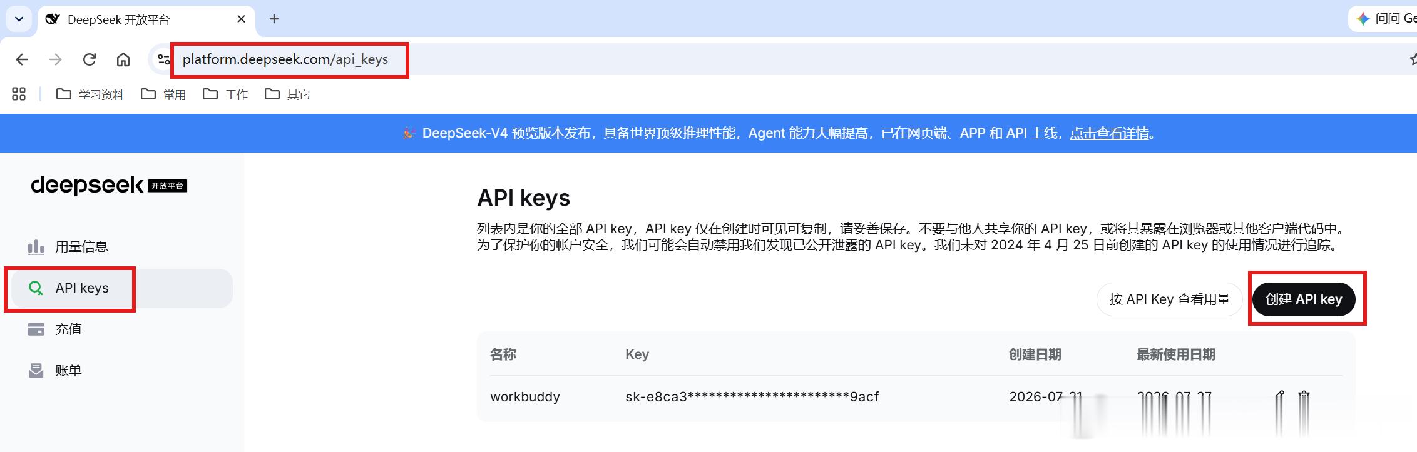
Task: Open 账单 in the sidebar
Action: (x=122, y=371)
